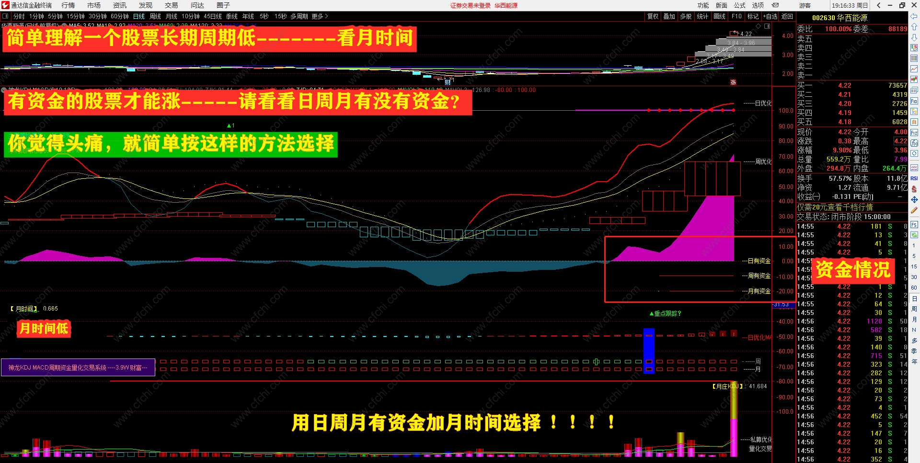Click the RSI indicator sidebar icon
The image size is (920, 463).
(x=914, y=178)
